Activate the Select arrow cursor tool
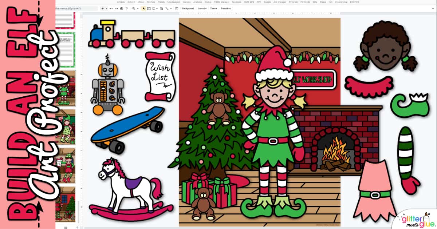The height and width of the screenshot is (229, 437). [143, 8]
